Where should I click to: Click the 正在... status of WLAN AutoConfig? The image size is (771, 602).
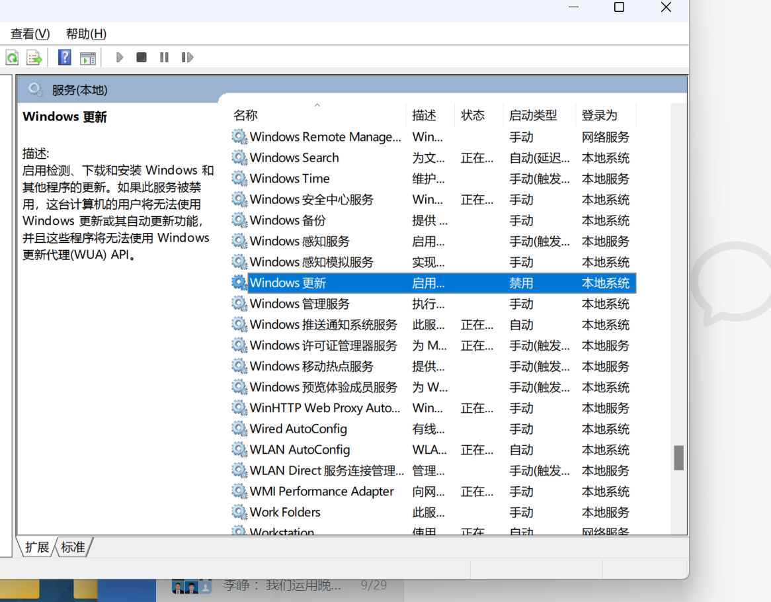[x=477, y=450]
